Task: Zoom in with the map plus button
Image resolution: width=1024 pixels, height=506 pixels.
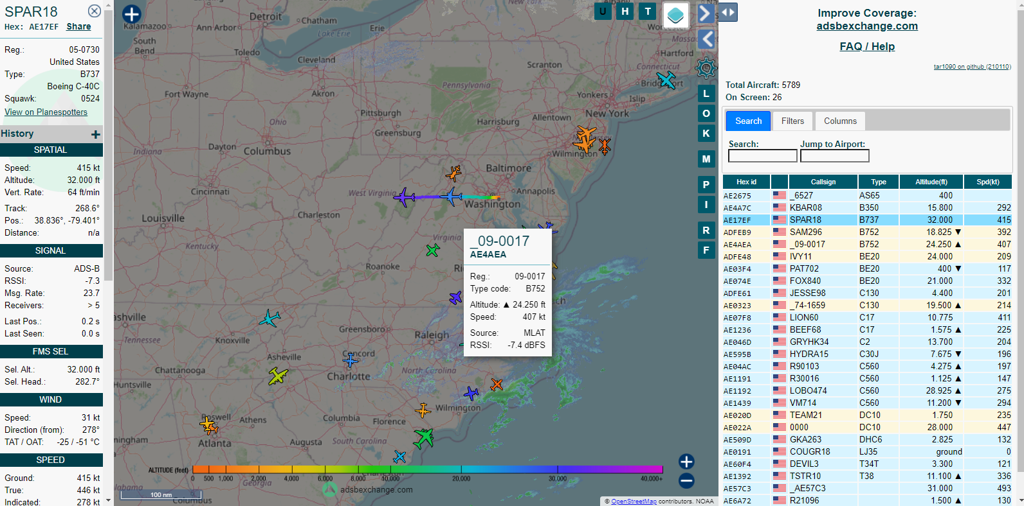Action: coord(686,462)
